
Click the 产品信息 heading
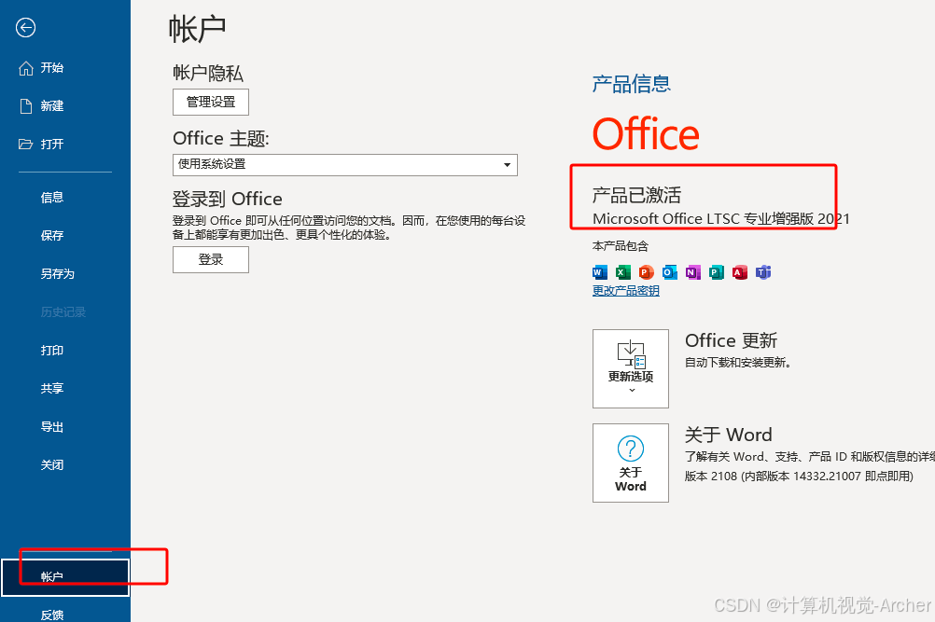click(x=632, y=84)
